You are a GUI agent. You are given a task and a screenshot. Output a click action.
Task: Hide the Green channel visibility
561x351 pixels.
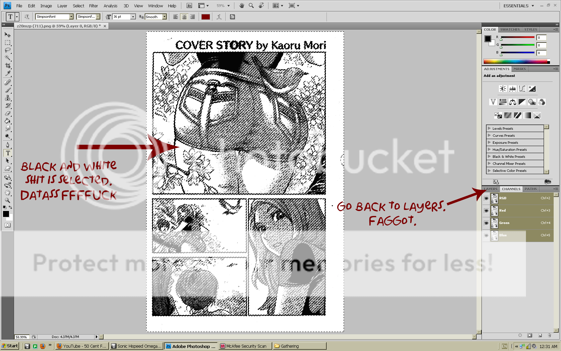coord(486,223)
